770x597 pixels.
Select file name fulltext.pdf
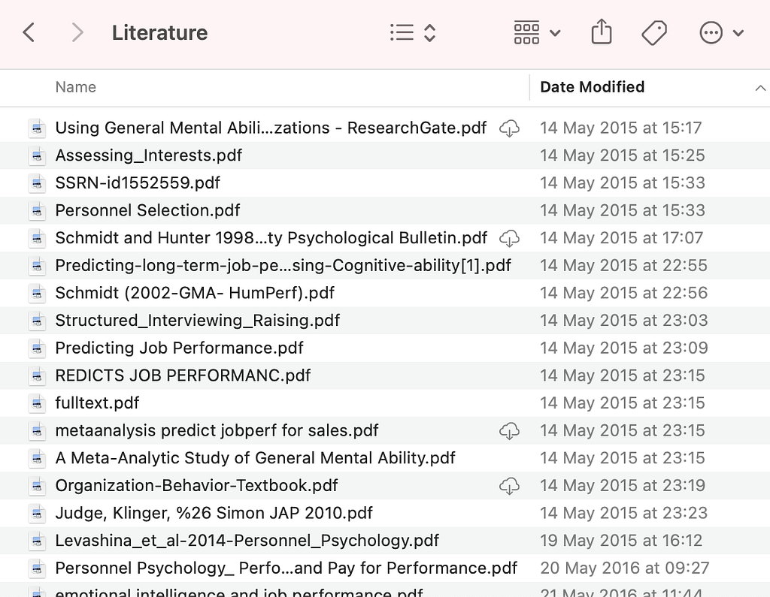pos(97,403)
